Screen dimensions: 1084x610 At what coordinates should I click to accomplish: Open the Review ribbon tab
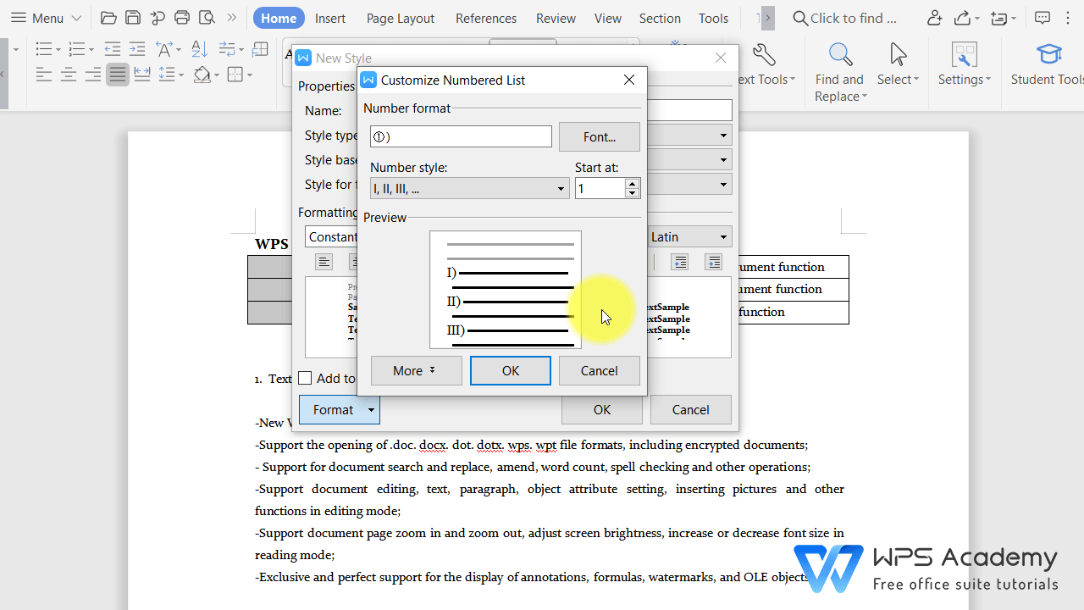click(556, 18)
